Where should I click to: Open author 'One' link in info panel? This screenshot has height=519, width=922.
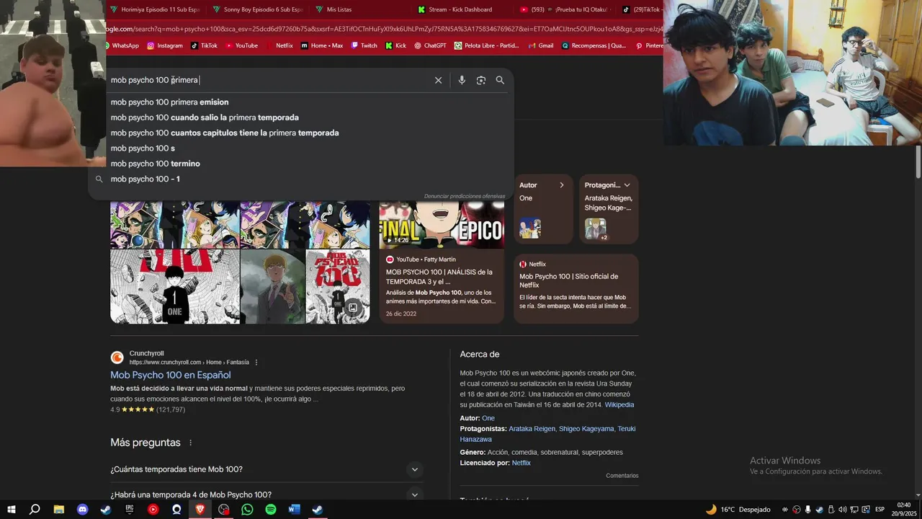click(488, 418)
